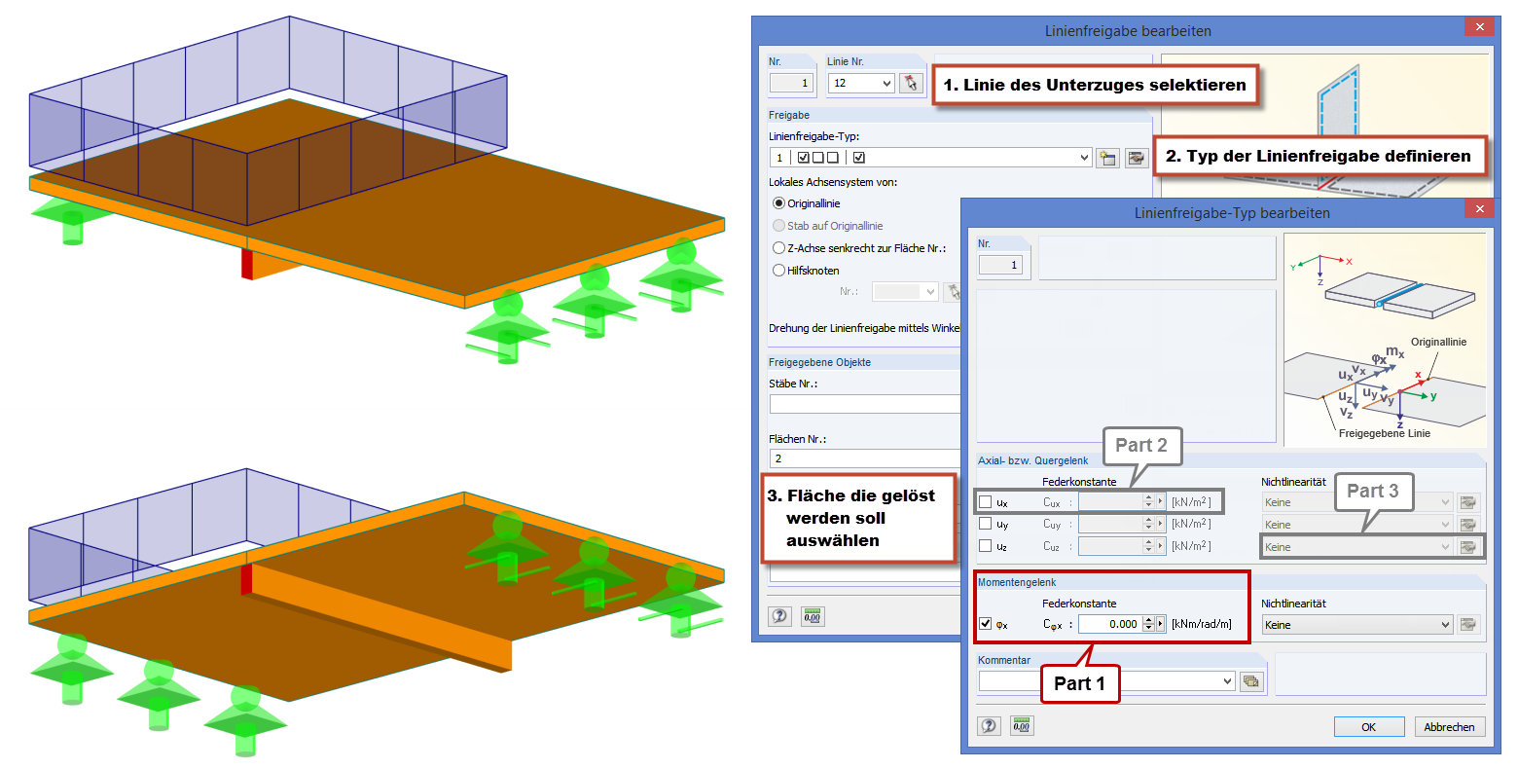Close Linienfreigabe bearbeiten dialog
The width and height of the screenshot is (1518, 769).
[x=1480, y=26]
